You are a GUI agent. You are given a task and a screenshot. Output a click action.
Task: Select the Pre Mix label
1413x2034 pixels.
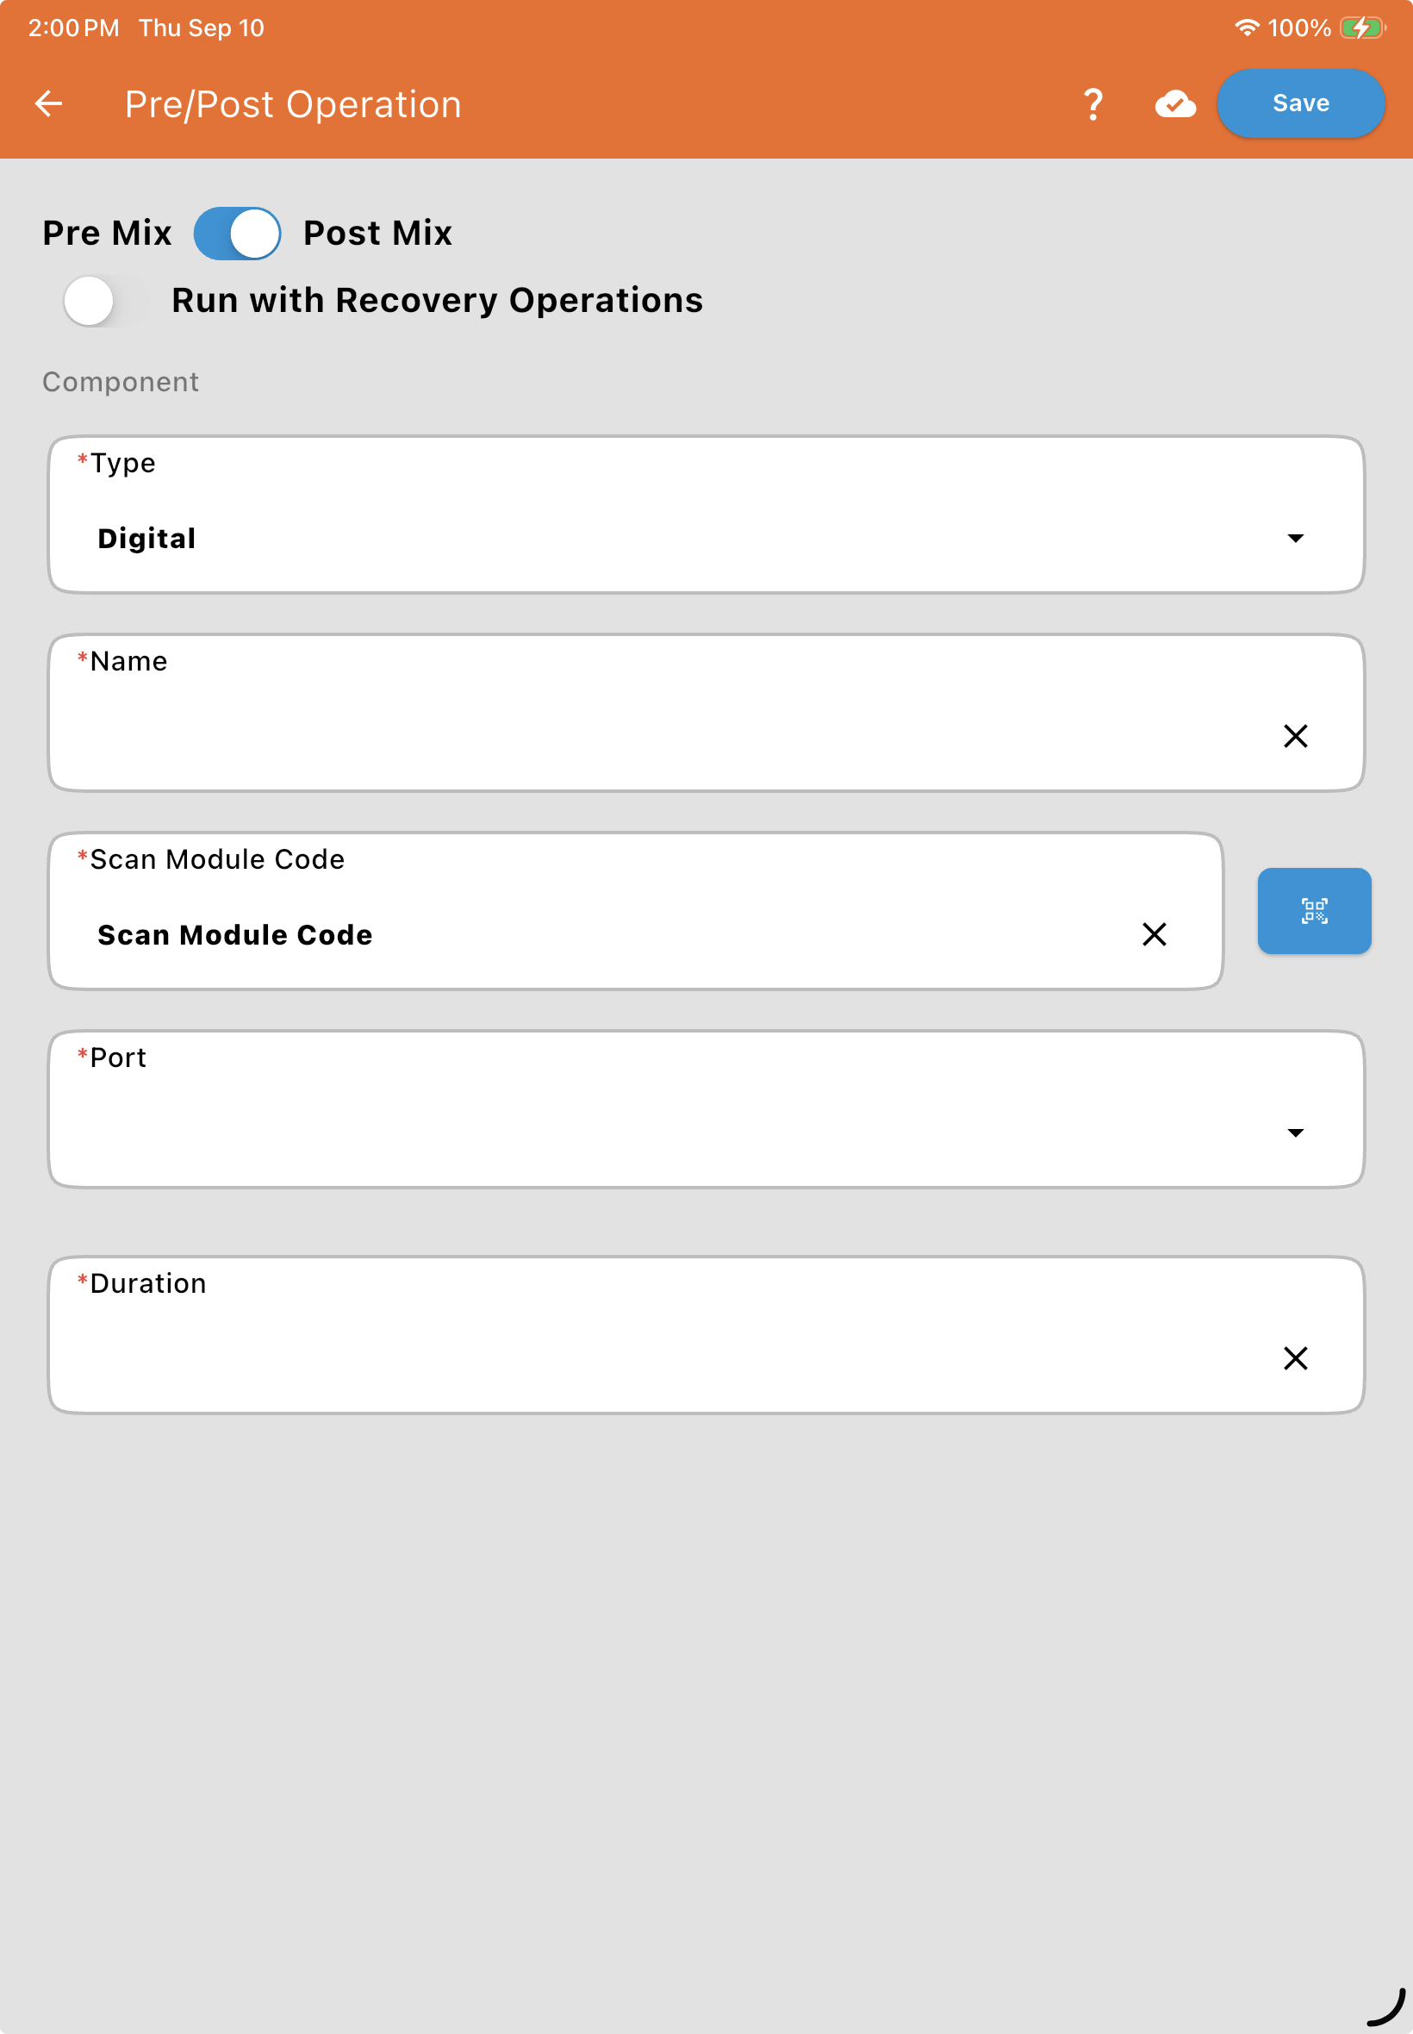107,234
